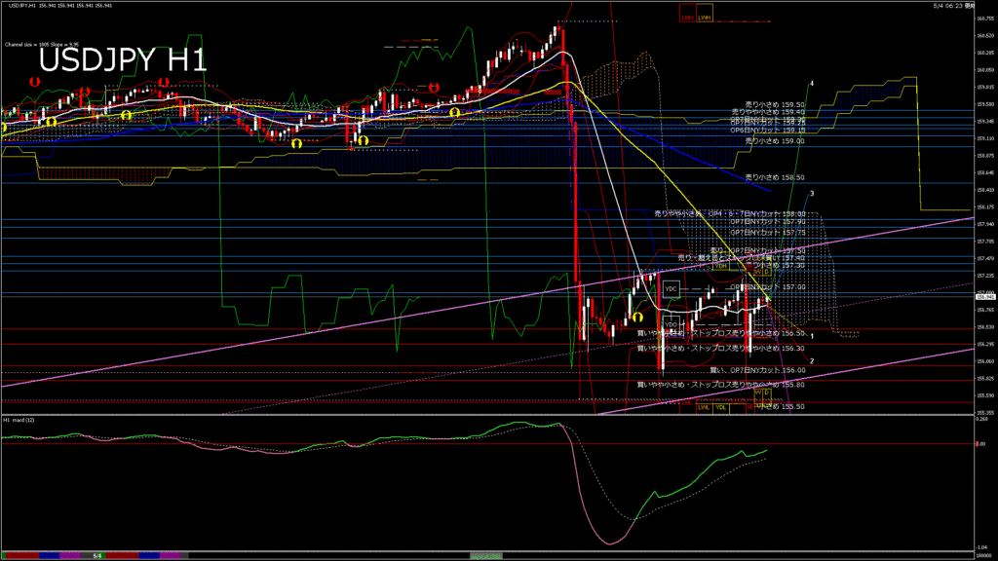Click the USDJPY,H1 symbol header text
The image size is (998, 561).
point(20,5)
